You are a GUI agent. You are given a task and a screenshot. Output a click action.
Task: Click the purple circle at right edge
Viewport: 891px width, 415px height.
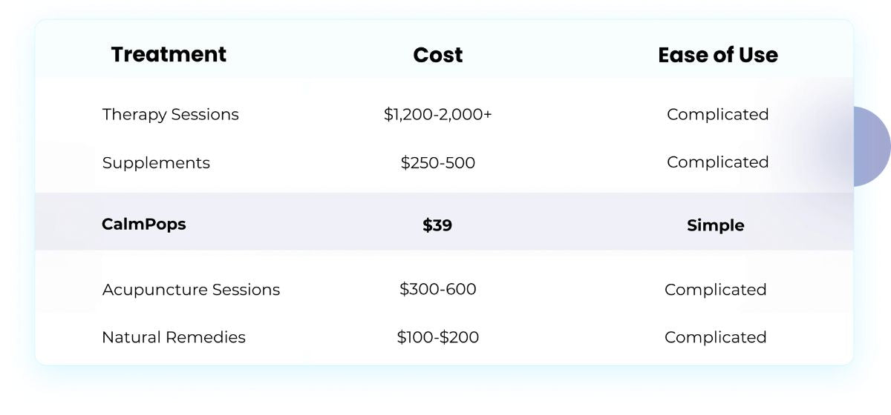click(872, 146)
